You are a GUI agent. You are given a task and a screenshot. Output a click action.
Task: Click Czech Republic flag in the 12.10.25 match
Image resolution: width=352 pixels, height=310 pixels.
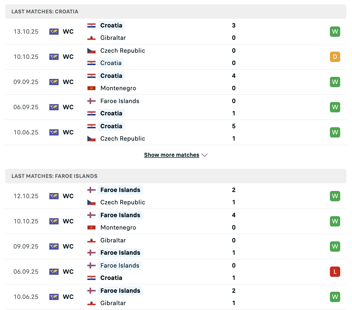(x=91, y=202)
